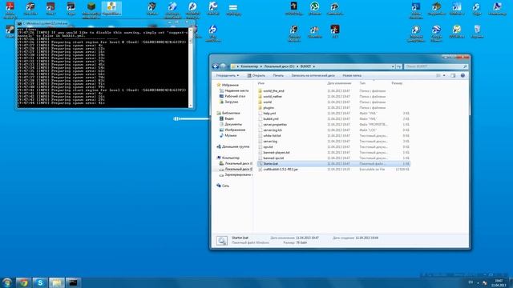Open the Музыка library
This screenshot has height=288, width=513.
pos(228,135)
